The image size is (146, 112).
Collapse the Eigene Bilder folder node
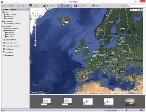[3, 31]
